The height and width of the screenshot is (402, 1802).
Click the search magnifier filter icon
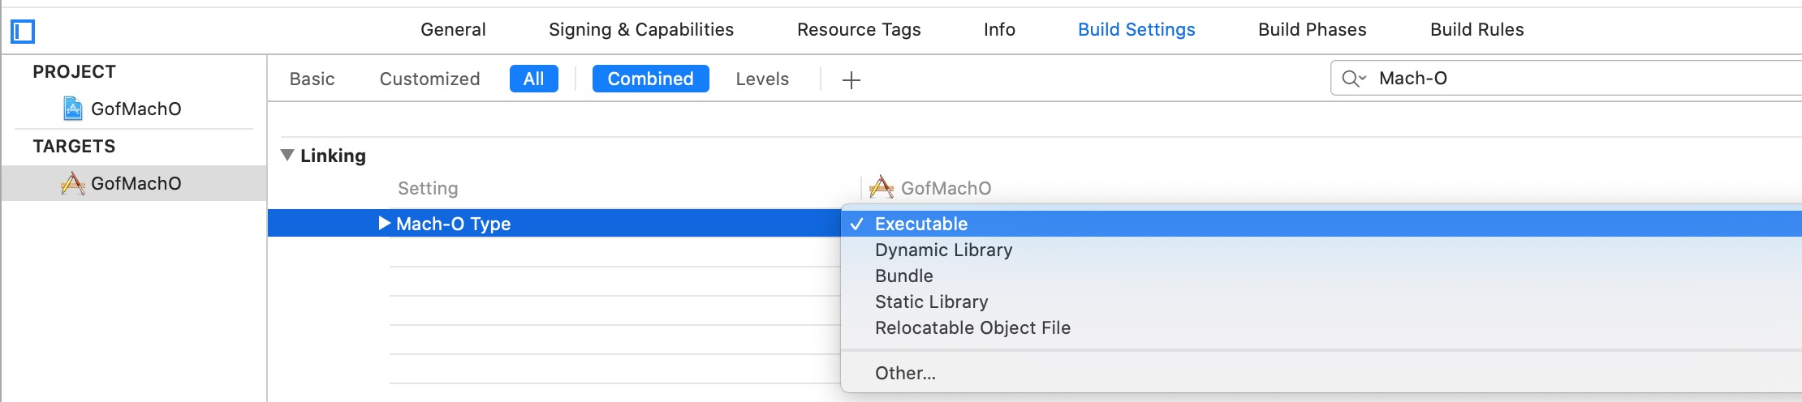pos(1354,79)
